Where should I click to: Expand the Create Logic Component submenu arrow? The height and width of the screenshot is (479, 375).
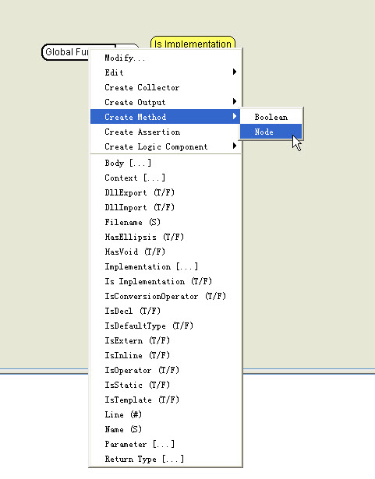[x=235, y=146]
